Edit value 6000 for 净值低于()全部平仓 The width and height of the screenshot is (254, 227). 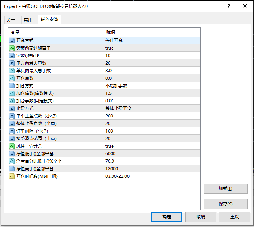click(152, 154)
